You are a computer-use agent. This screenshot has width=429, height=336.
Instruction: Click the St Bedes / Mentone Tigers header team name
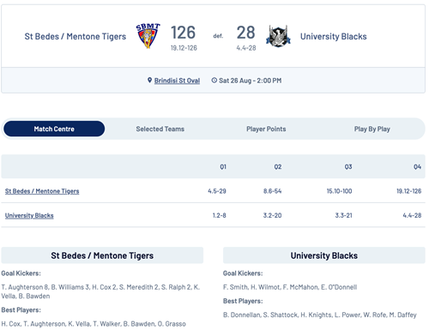76,37
